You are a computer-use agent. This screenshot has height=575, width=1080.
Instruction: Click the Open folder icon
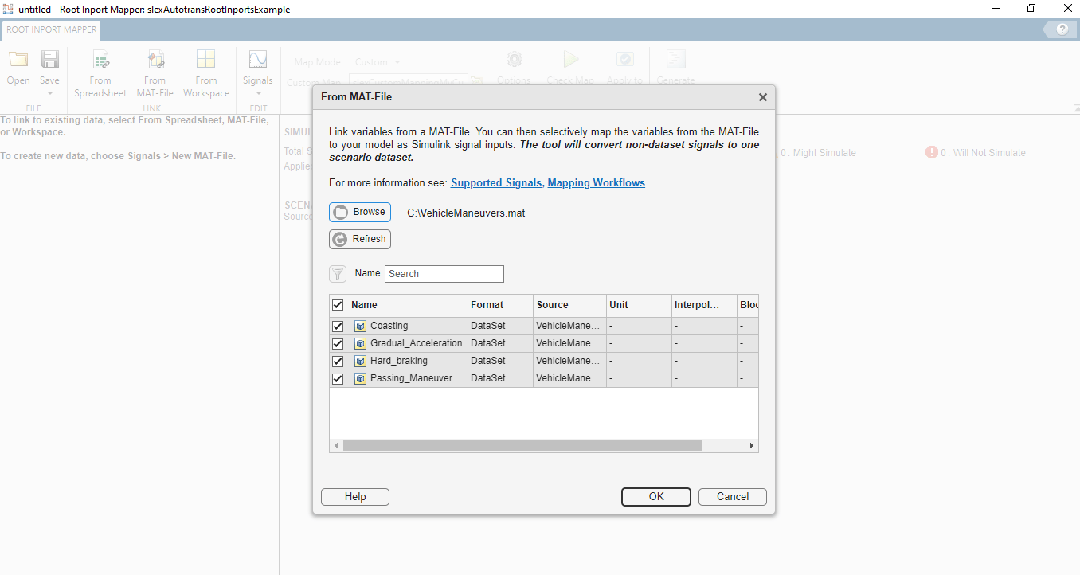point(18,60)
